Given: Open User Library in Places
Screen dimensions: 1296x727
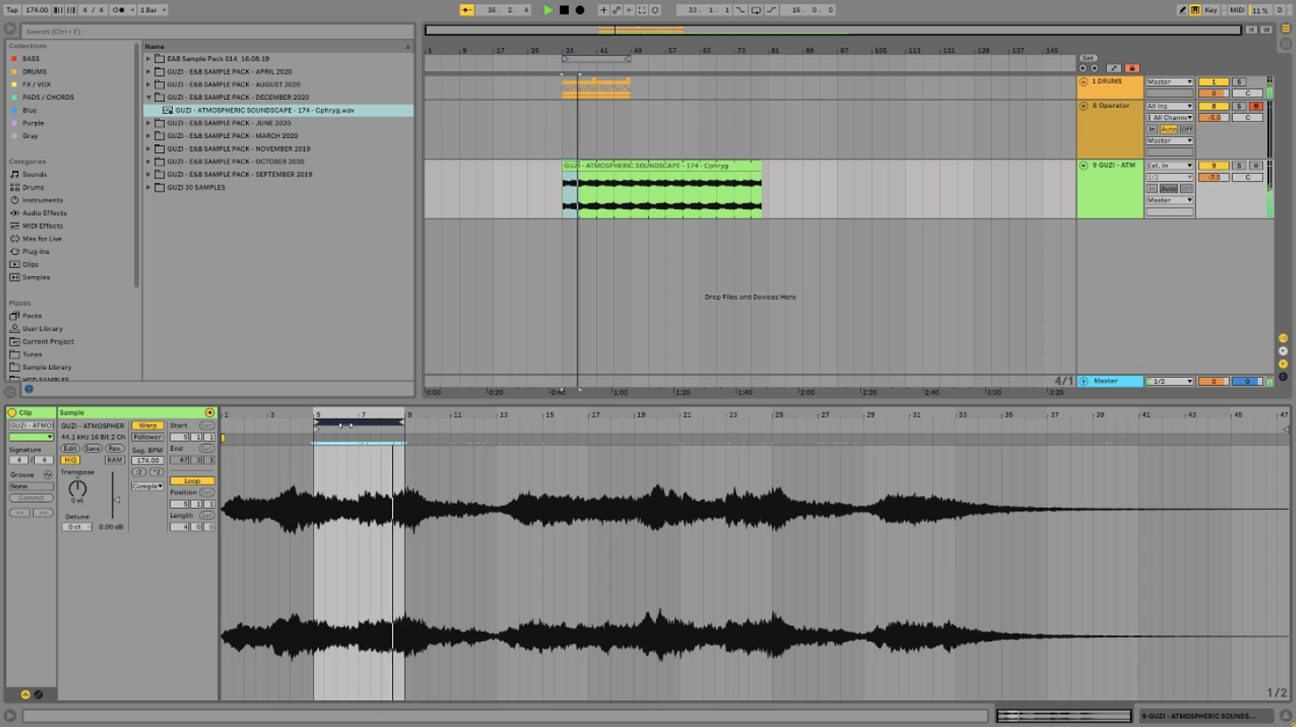Looking at the screenshot, I should coord(42,329).
